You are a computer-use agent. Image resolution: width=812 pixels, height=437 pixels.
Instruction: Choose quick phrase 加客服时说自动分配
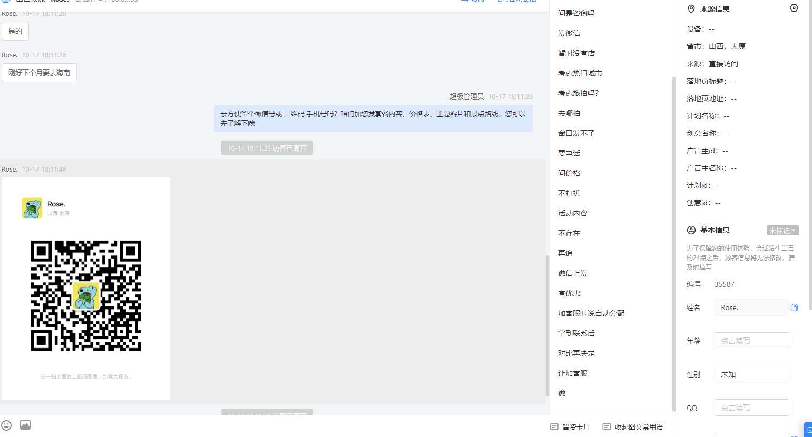[591, 313]
